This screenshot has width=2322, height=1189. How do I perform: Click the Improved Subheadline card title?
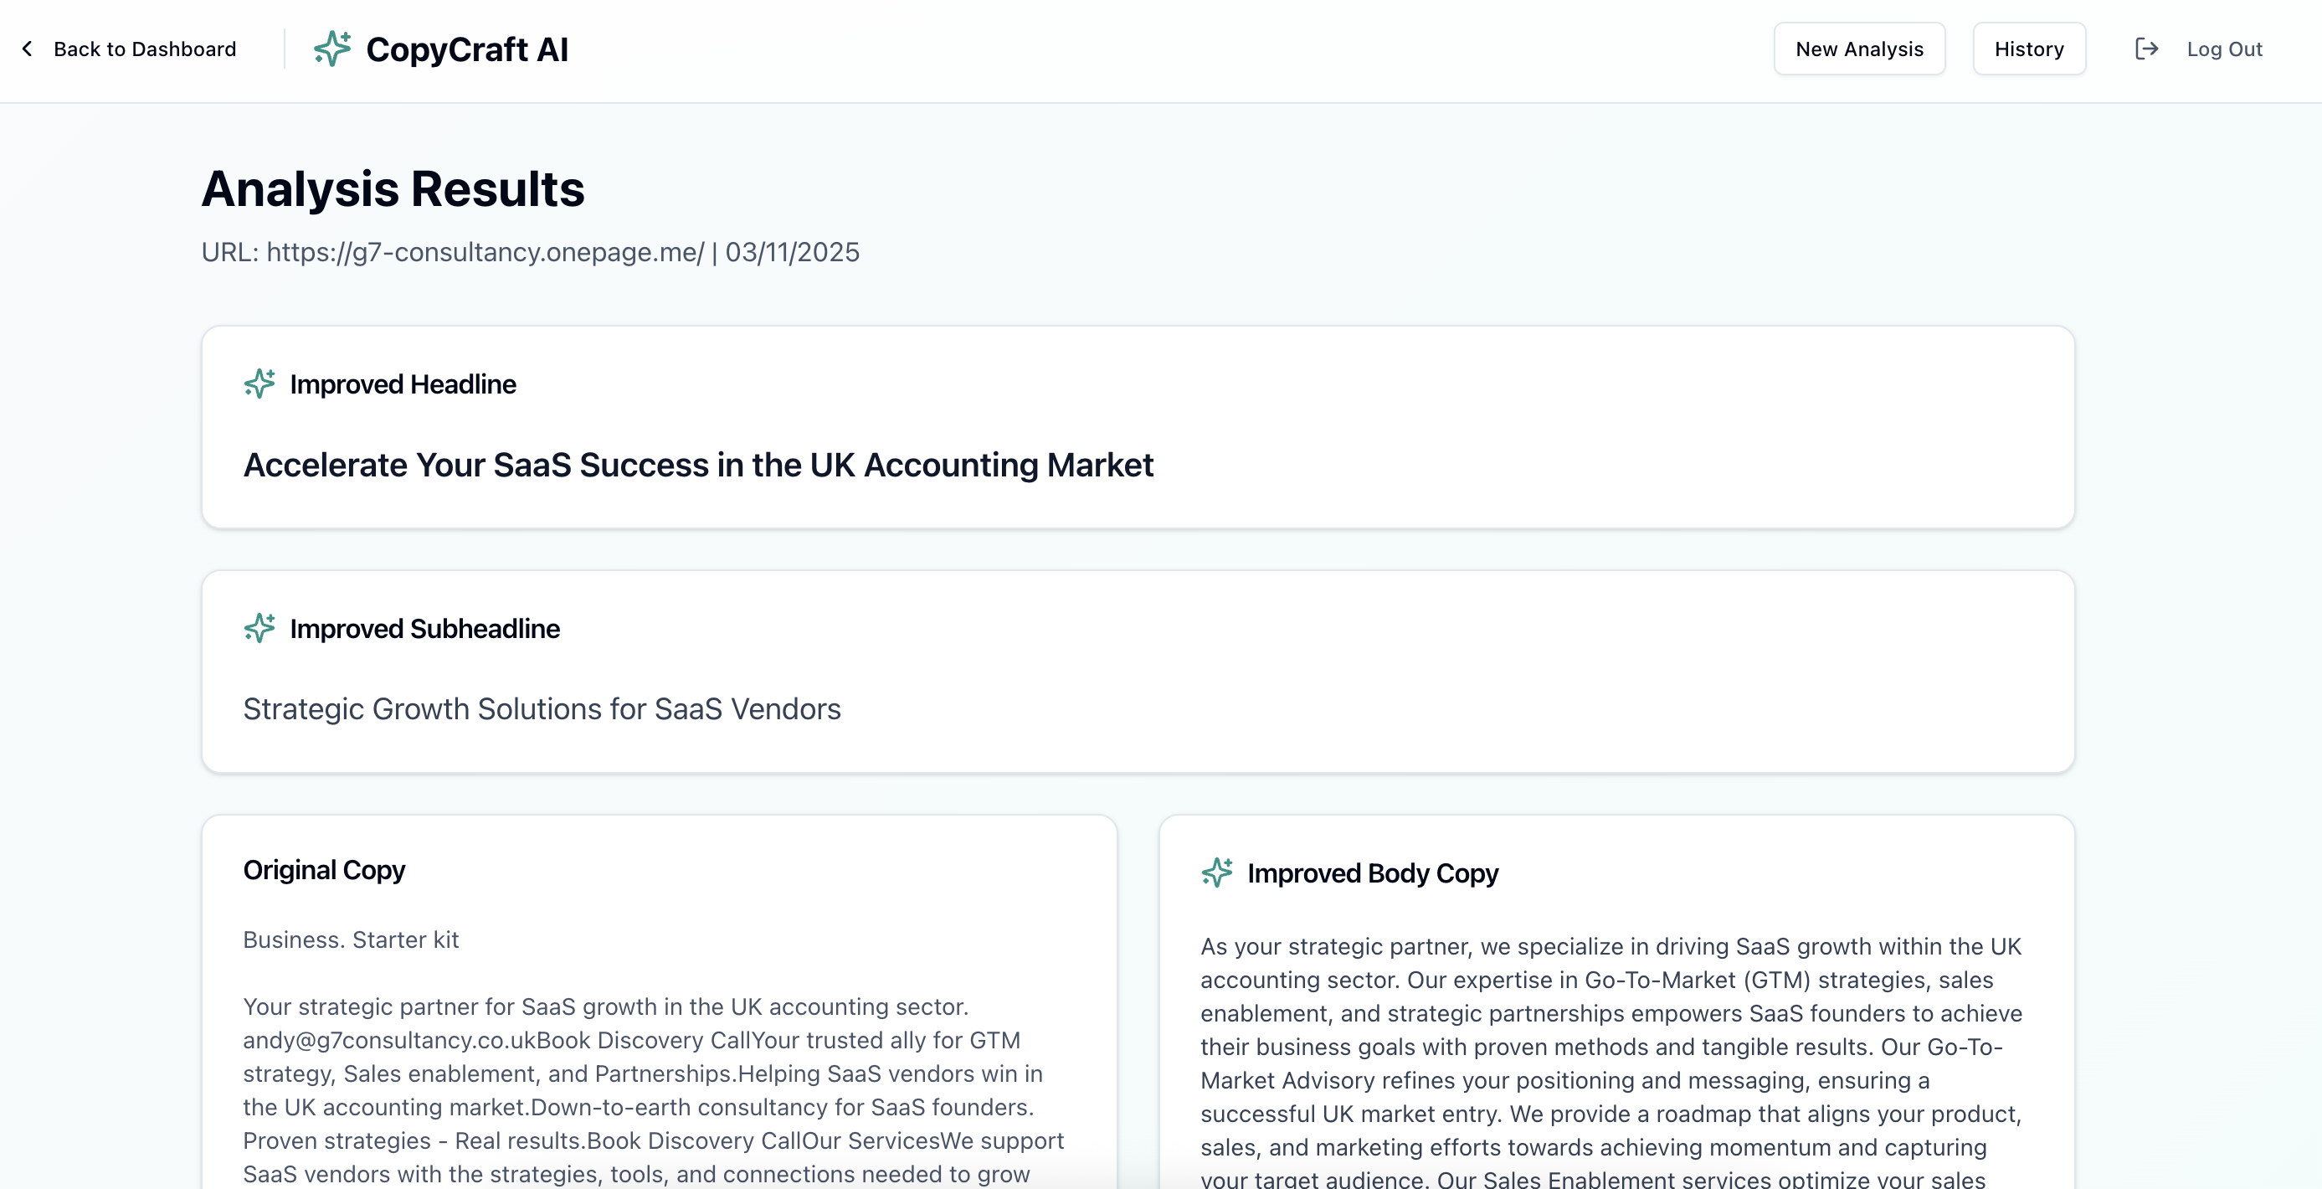[x=424, y=628]
